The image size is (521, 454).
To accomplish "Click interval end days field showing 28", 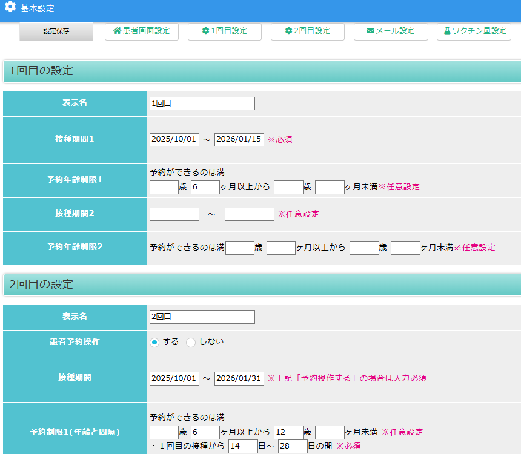I will point(293,446).
